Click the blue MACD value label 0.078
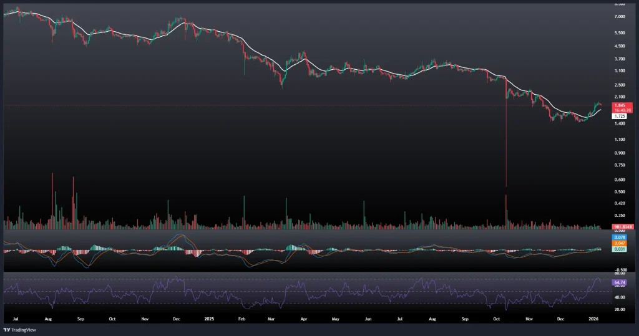 click(x=620, y=238)
